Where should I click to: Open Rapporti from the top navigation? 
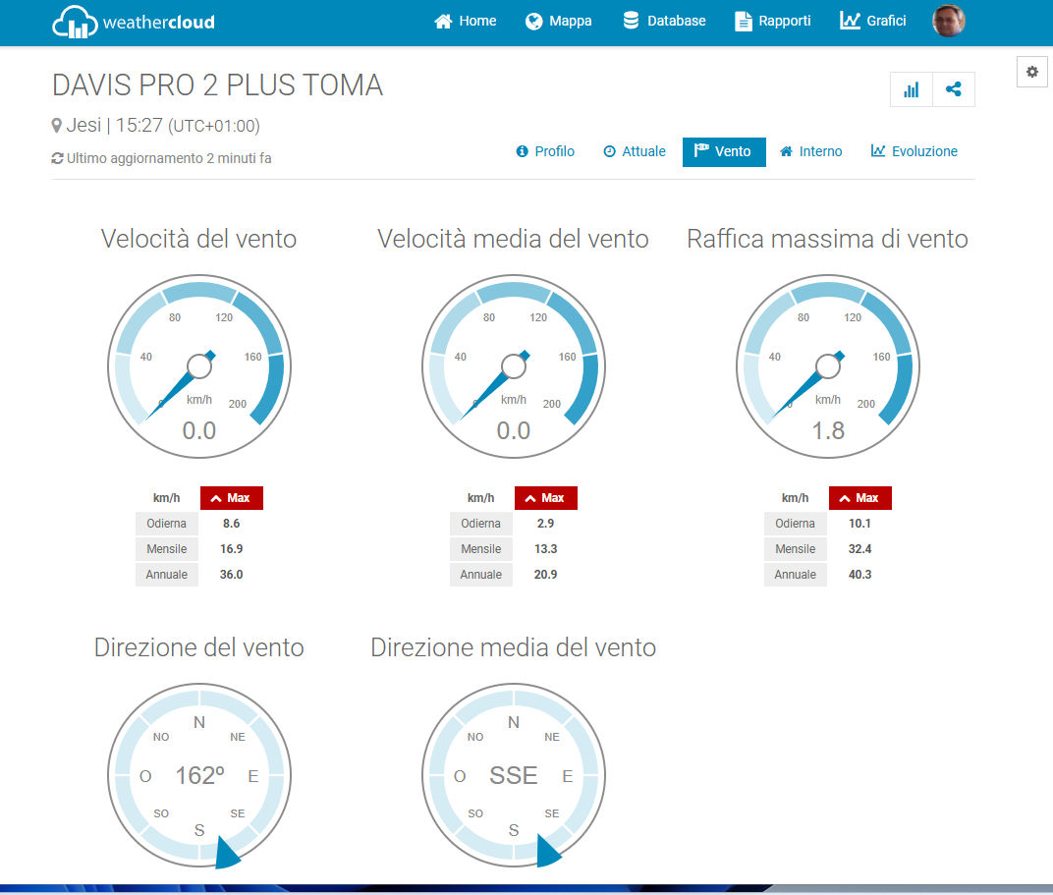point(773,21)
